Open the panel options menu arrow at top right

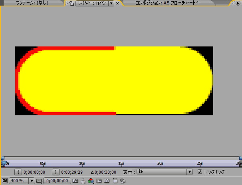(238, 3)
